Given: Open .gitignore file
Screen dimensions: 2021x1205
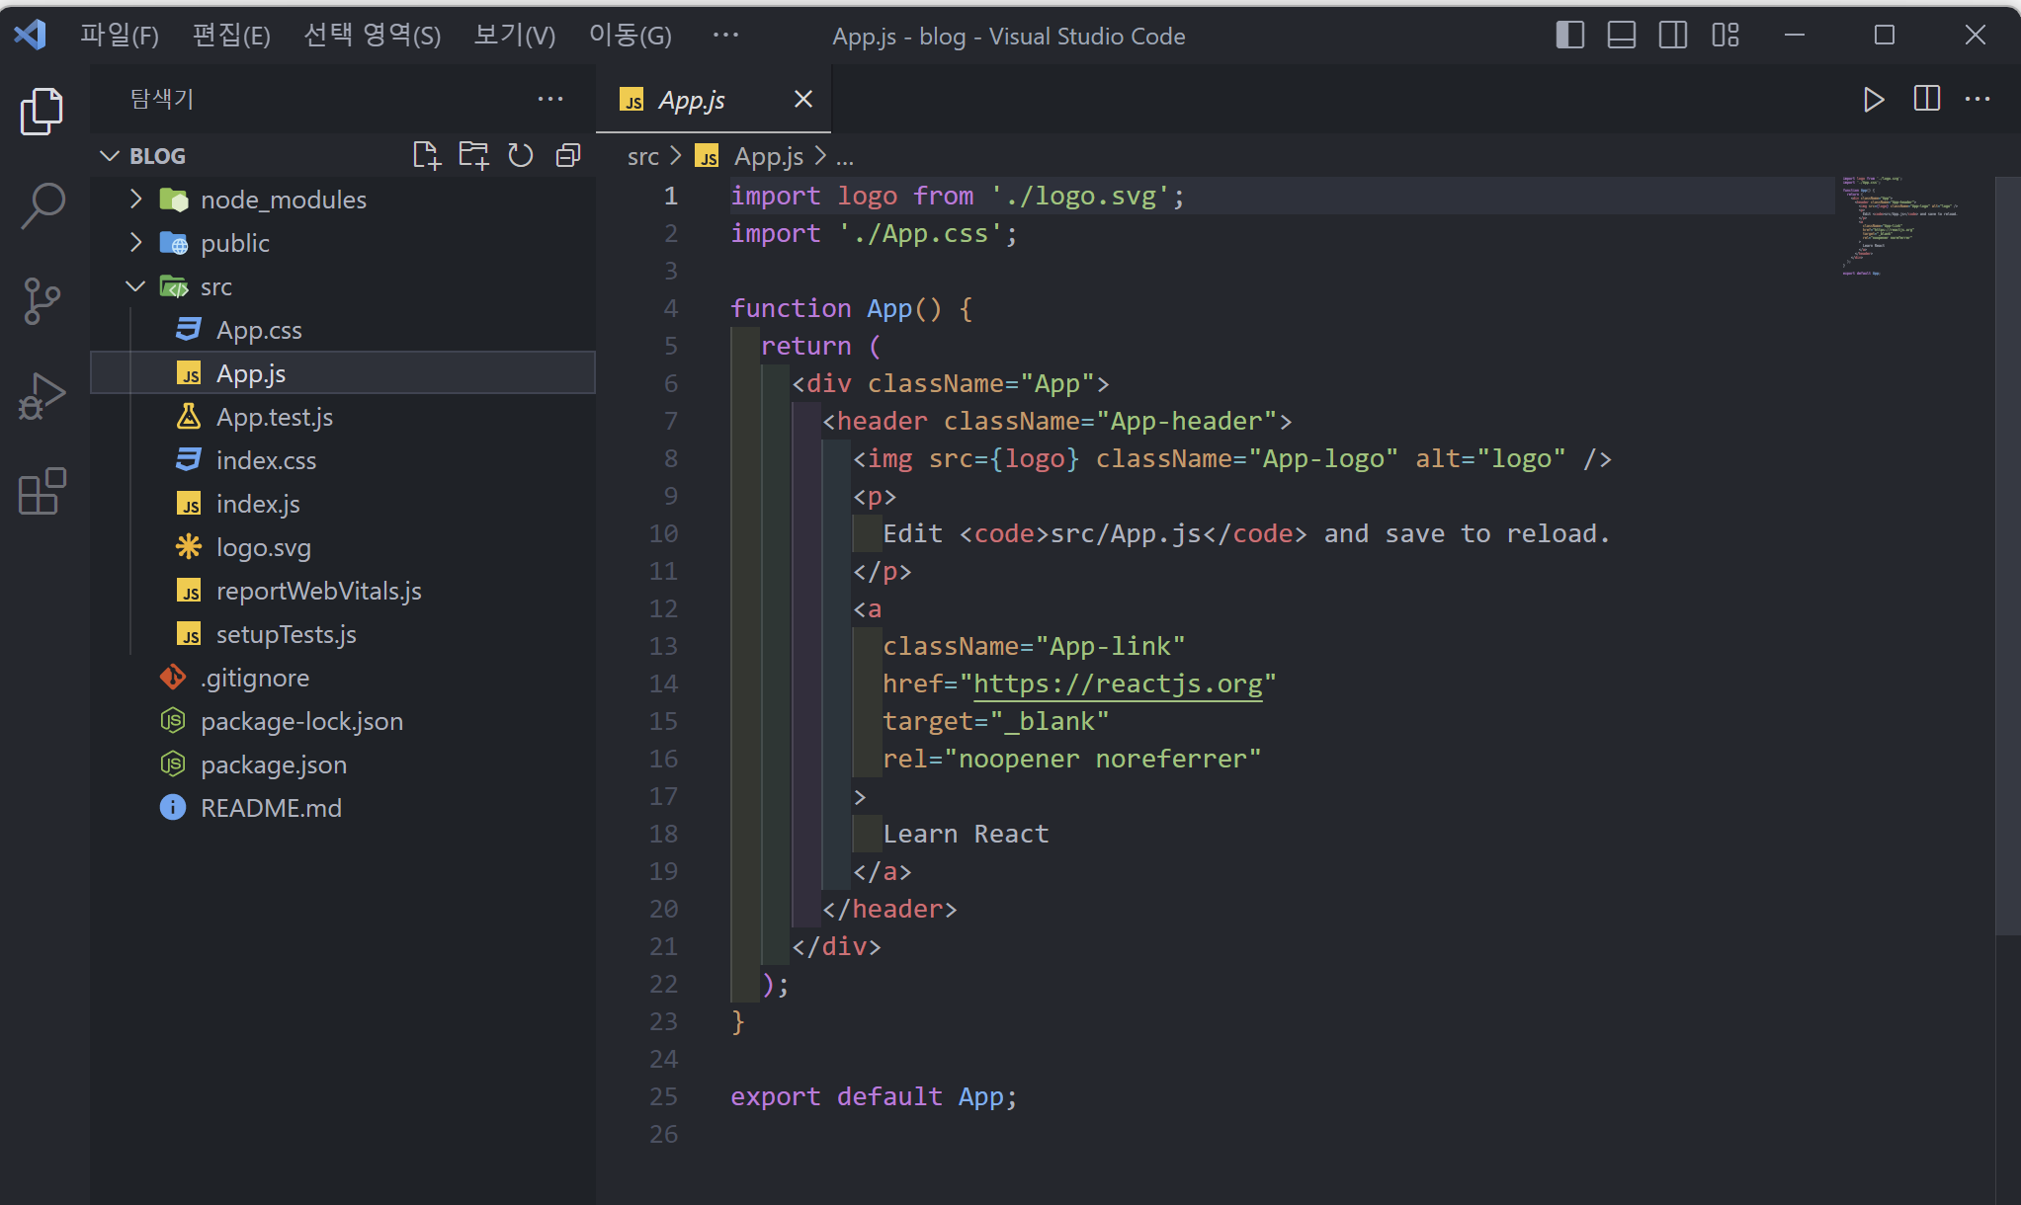Looking at the screenshot, I should click(342, 678).
